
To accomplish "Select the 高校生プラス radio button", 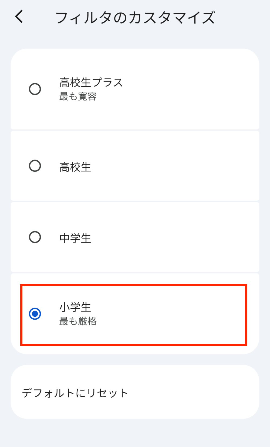I will tap(35, 89).
